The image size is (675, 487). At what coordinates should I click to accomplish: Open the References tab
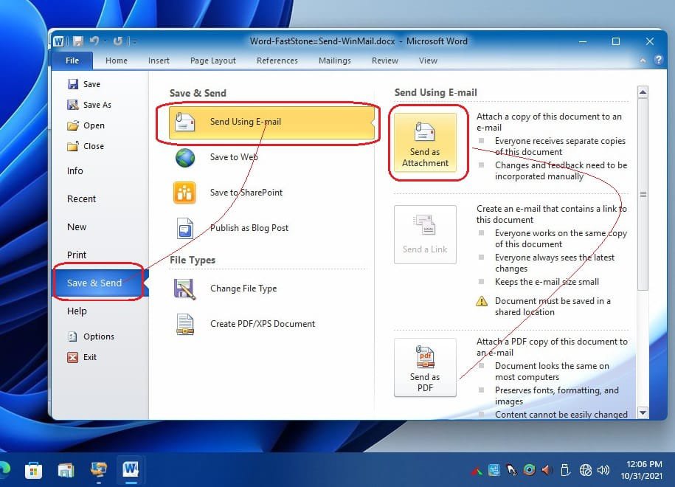(x=277, y=61)
